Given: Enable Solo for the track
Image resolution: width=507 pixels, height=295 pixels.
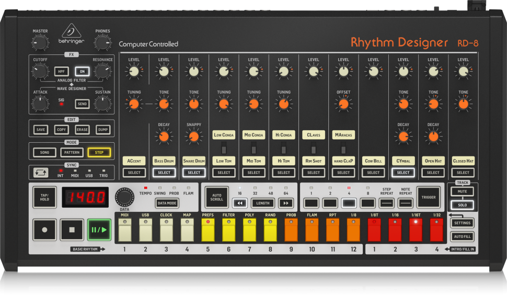Looking at the screenshot, I should pos(462,205).
